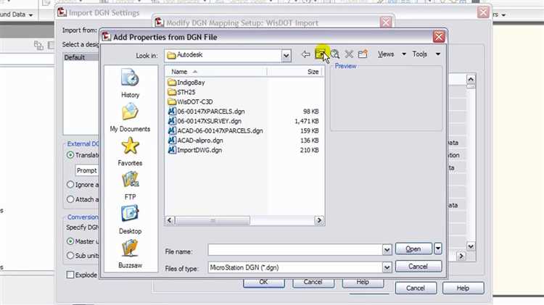The width and height of the screenshot is (544, 305).
Task: Close the Modify DGN Mapping Setup window
Action: tap(386, 23)
